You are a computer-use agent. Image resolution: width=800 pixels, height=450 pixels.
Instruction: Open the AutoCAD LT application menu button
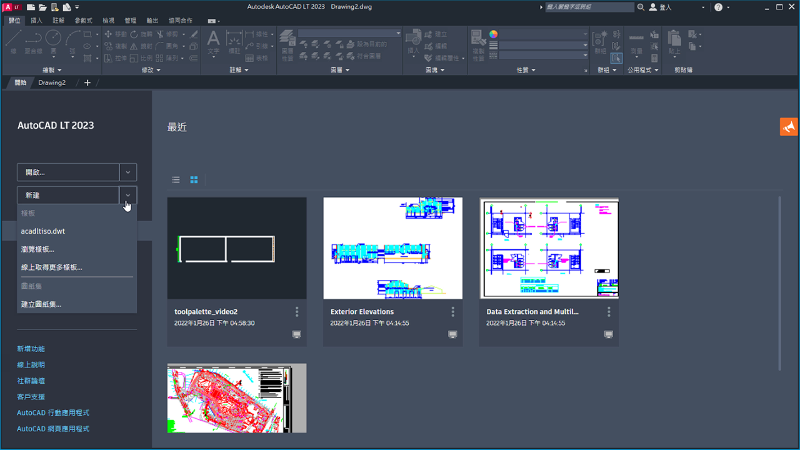[x=12, y=7]
